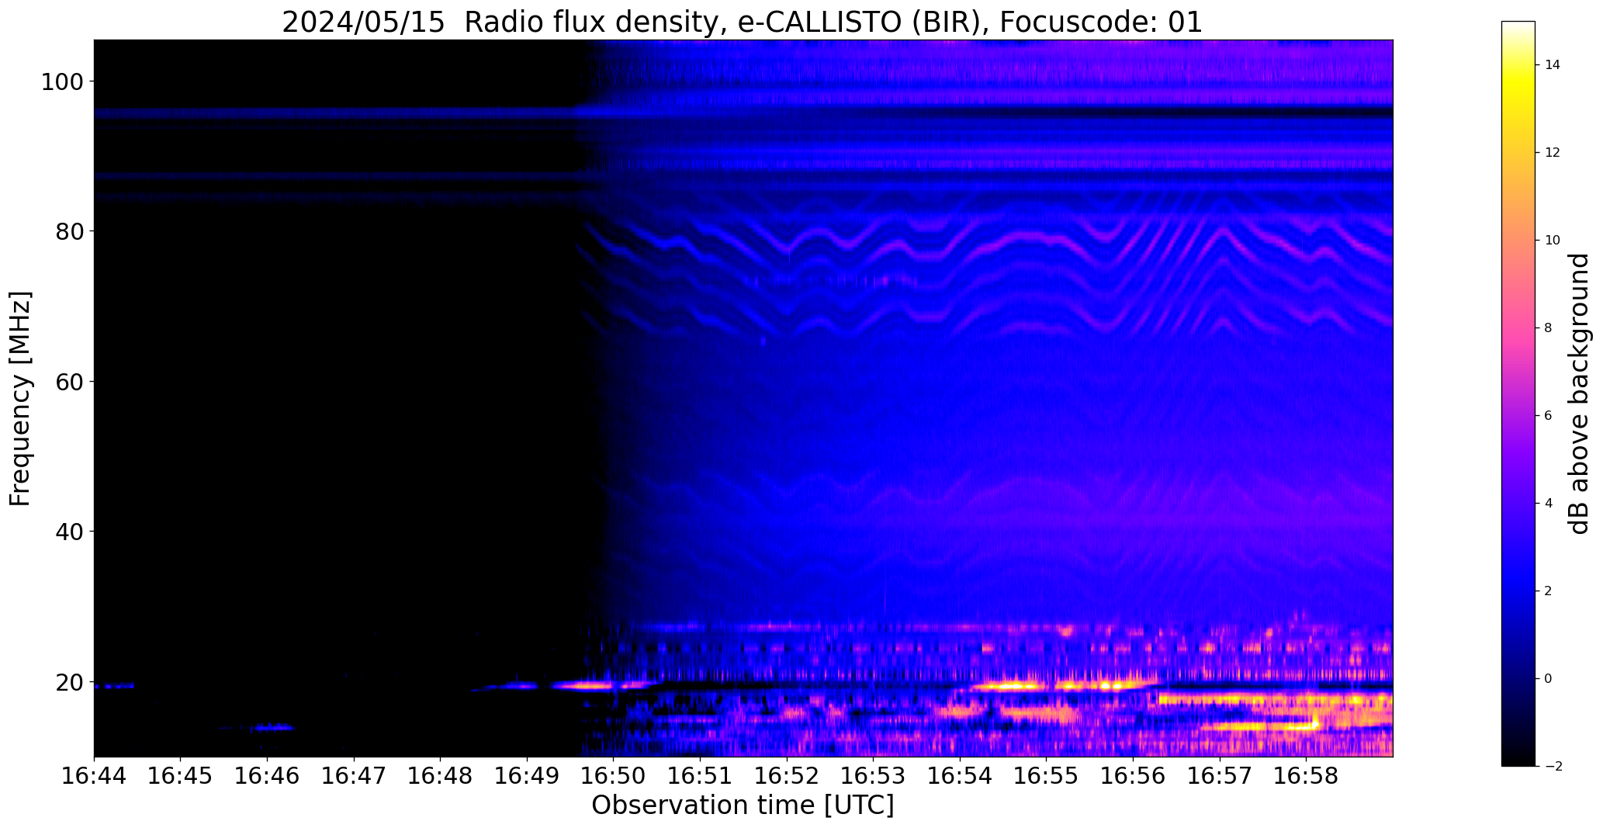Click the bright streak at 14 MHz near 16:57:30

coord(1261,727)
